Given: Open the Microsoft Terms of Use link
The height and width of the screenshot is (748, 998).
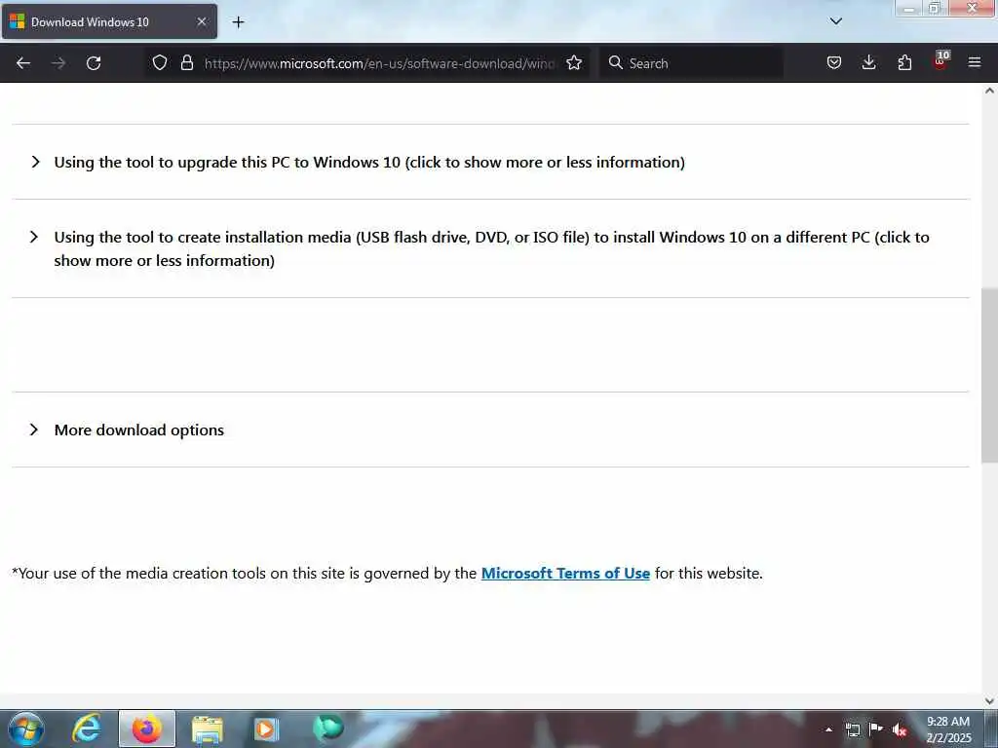Looking at the screenshot, I should coord(565,573).
